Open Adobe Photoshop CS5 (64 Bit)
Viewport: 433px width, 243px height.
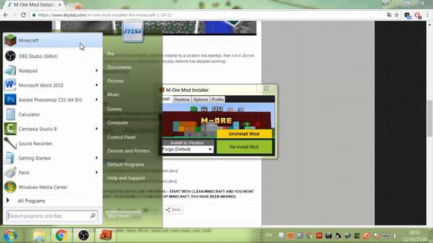click(53, 100)
